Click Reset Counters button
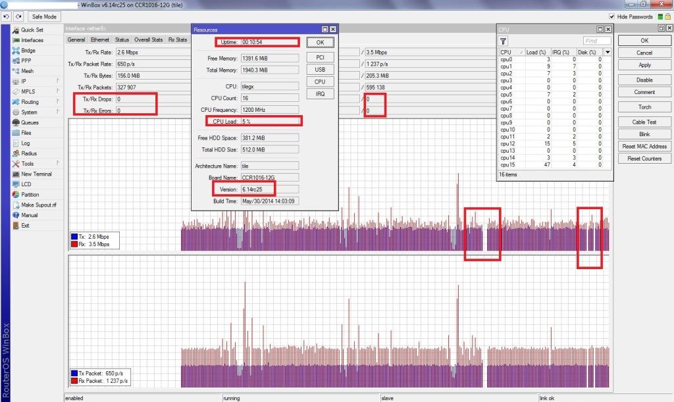The image size is (674, 402). coord(644,159)
